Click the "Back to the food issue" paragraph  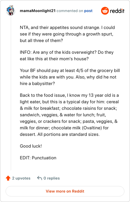pos(69,115)
